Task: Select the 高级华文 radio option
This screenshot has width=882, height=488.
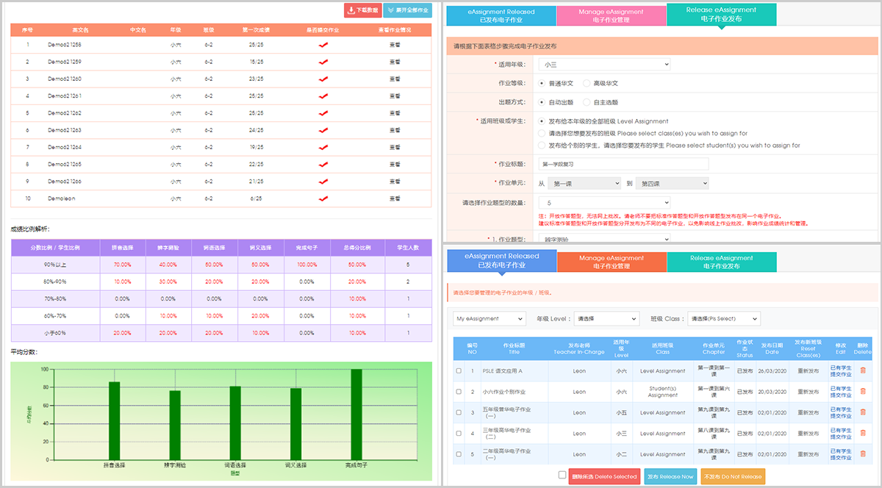Action: tap(587, 84)
